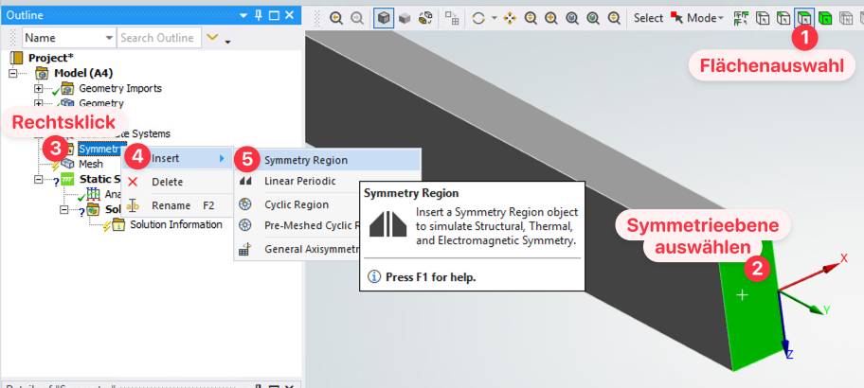Click the Search Outline input field
Image resolution: width=864 pixels, height=388 pixels.
coord(158,38)
